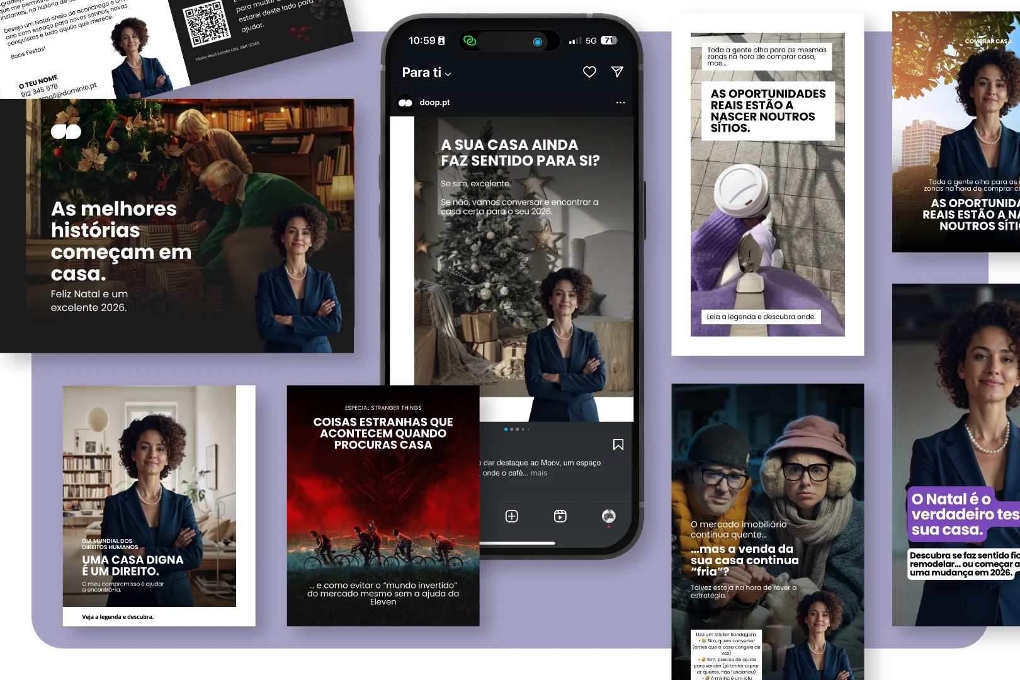This screenshot has height=680, width=1020.
Task: Click 'Descubra se faz sentido' white caption box
Action: (963, 564)
